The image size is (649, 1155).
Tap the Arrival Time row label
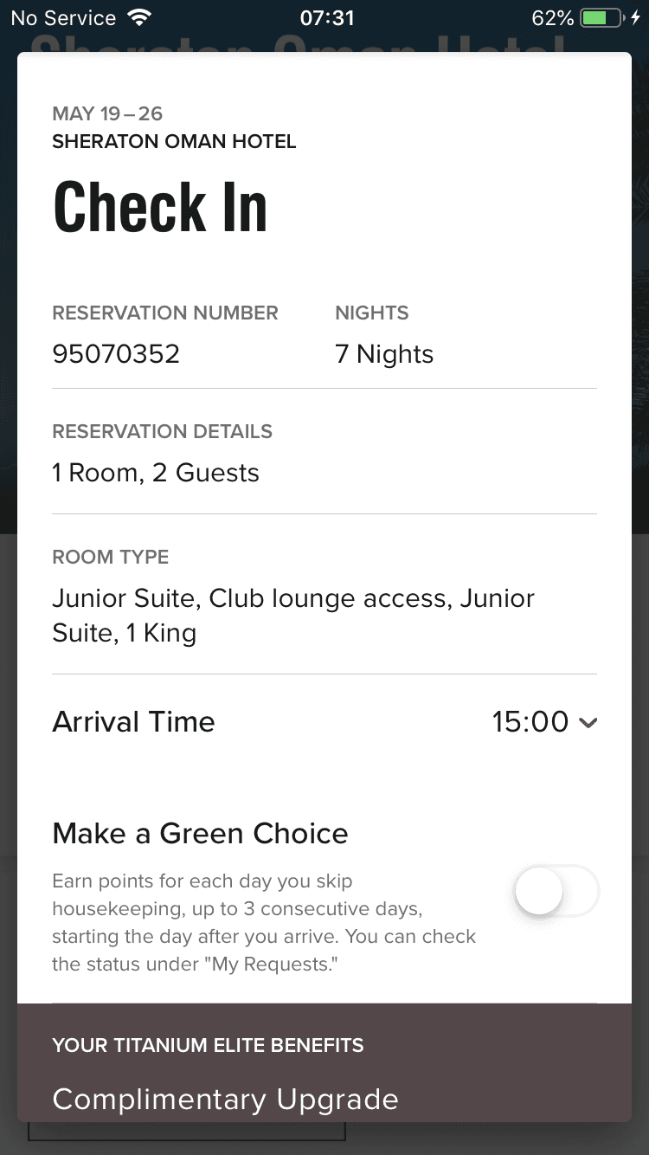(133, 721)
